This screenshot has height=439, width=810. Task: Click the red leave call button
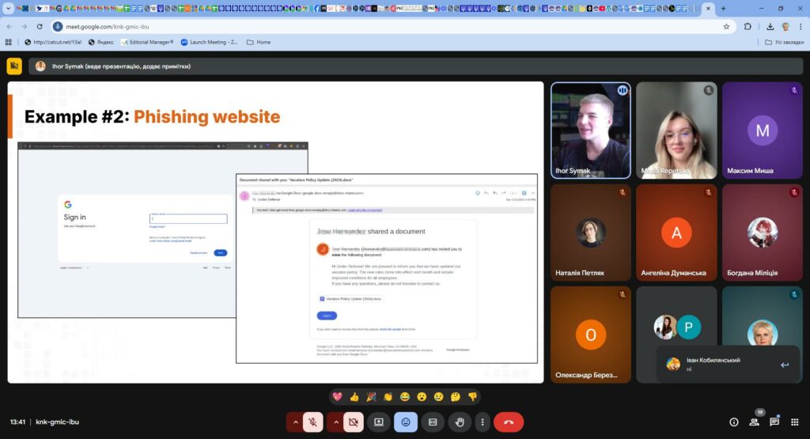click(x=508, y=422)
